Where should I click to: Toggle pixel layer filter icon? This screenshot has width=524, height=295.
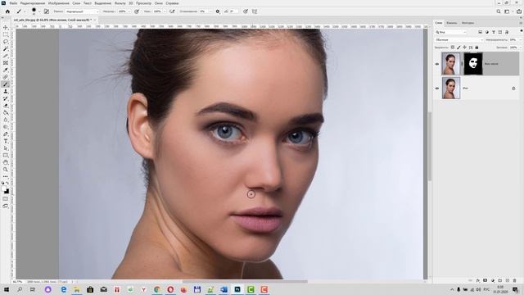[x=481, y=32]
